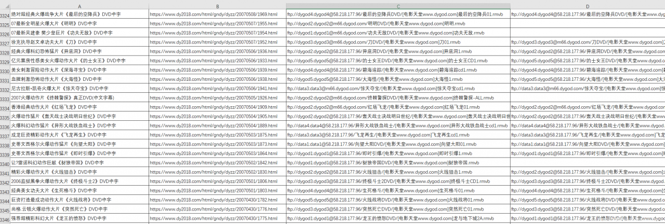
Task: Select row header 3346
Action: pyautogui.click(x=5, y=218)
